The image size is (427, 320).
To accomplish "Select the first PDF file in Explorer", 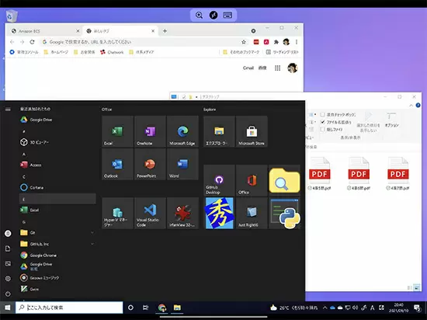I will click(319, 173).
